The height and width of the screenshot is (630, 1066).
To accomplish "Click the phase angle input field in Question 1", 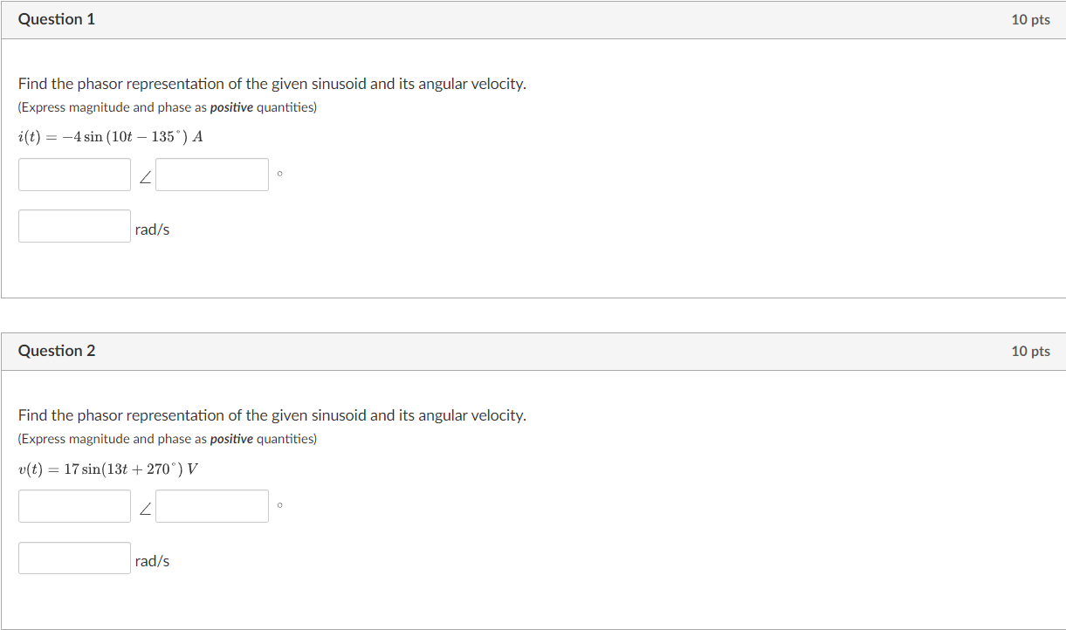I will point(211,174).
